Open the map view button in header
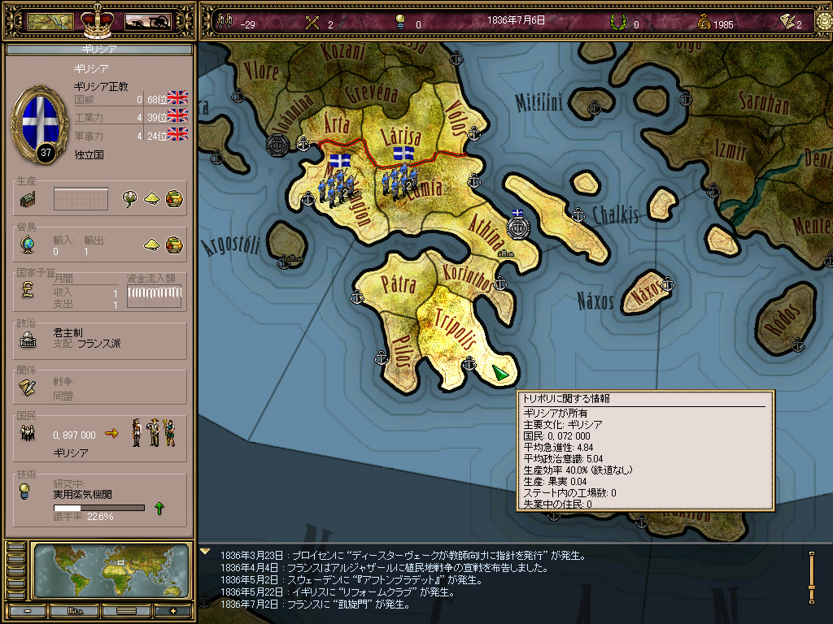 (x=50, y=21)
